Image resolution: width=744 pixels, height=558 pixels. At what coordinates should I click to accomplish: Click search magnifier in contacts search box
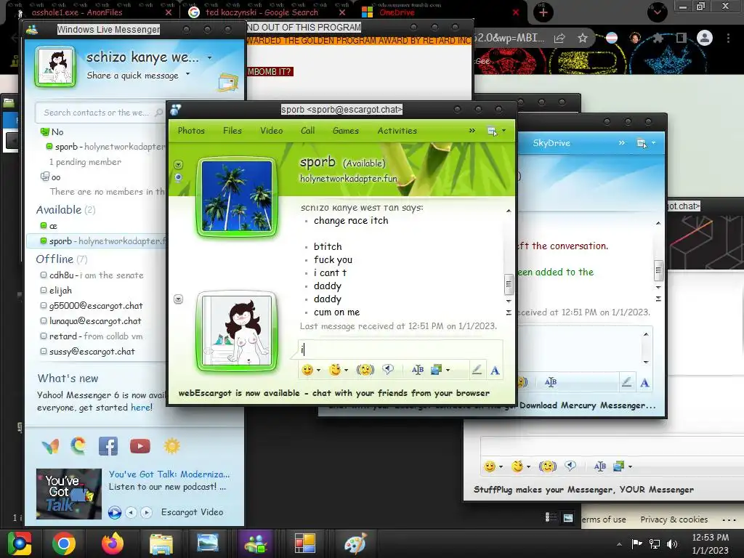point(159,113)
